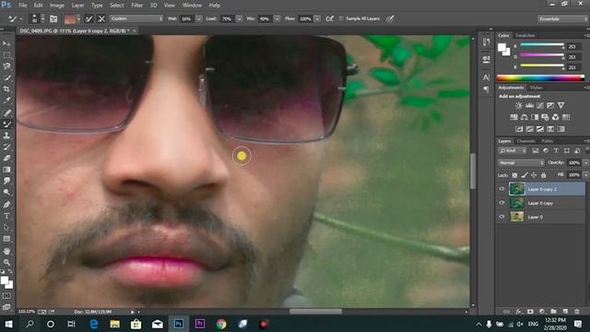Open the Image menu
Screen dimensions: 590x332
pyautogui.click(x=57, y=6)
